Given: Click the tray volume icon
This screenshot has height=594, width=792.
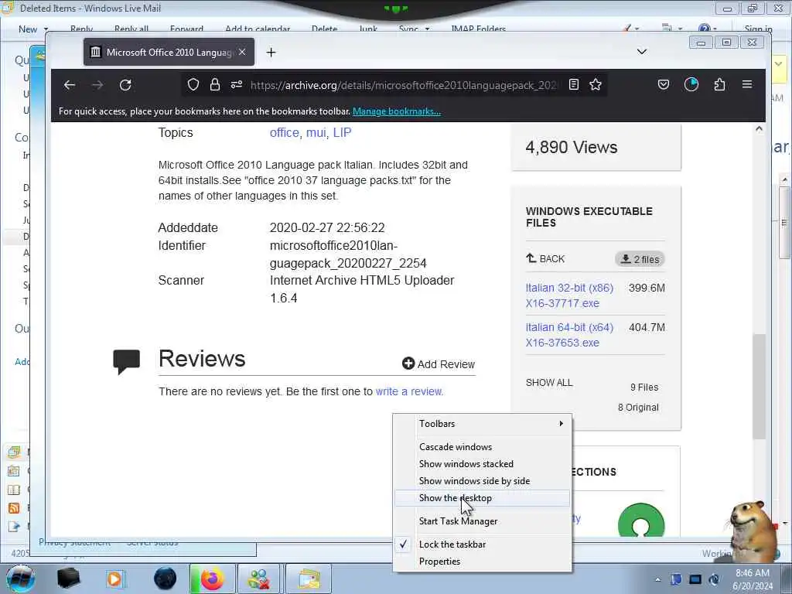Looking at the screenshot, I should 714,579.
